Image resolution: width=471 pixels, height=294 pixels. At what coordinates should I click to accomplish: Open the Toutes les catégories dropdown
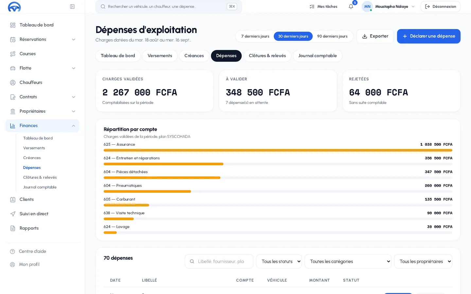348,261
